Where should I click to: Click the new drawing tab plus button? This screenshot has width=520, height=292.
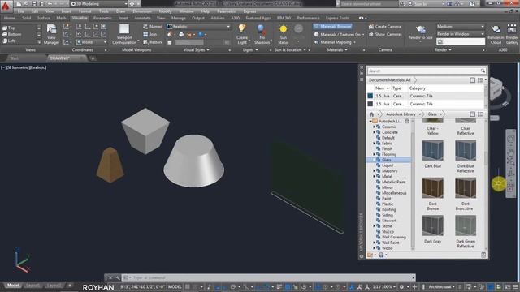(x=93, y=58)
